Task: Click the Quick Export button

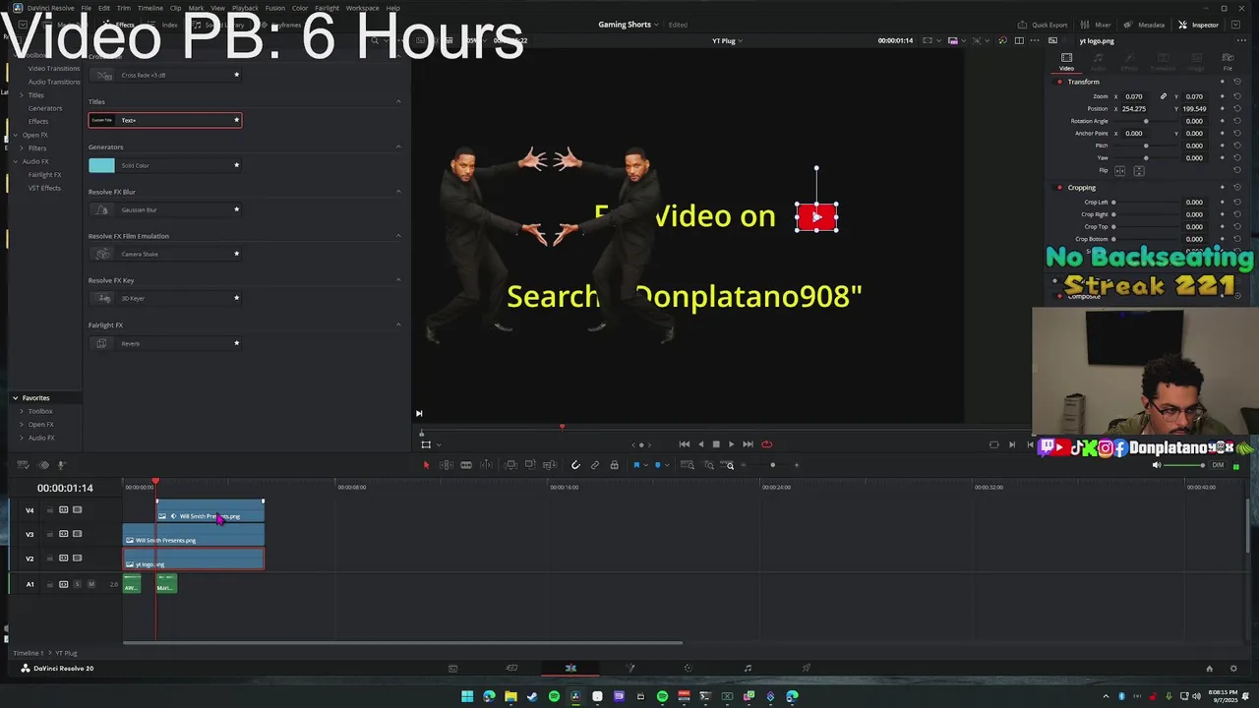Action: pos(1044,25)
